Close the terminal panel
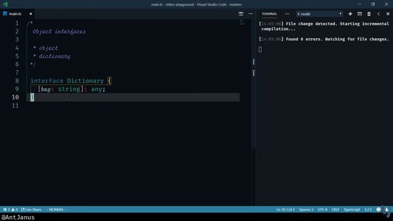Viewport: 393px width, 221px height. (387, 14)
